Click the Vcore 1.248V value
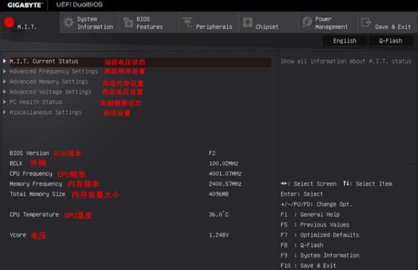Image resolution: width=418 pixels, height=270 pixels. (219, 235)
